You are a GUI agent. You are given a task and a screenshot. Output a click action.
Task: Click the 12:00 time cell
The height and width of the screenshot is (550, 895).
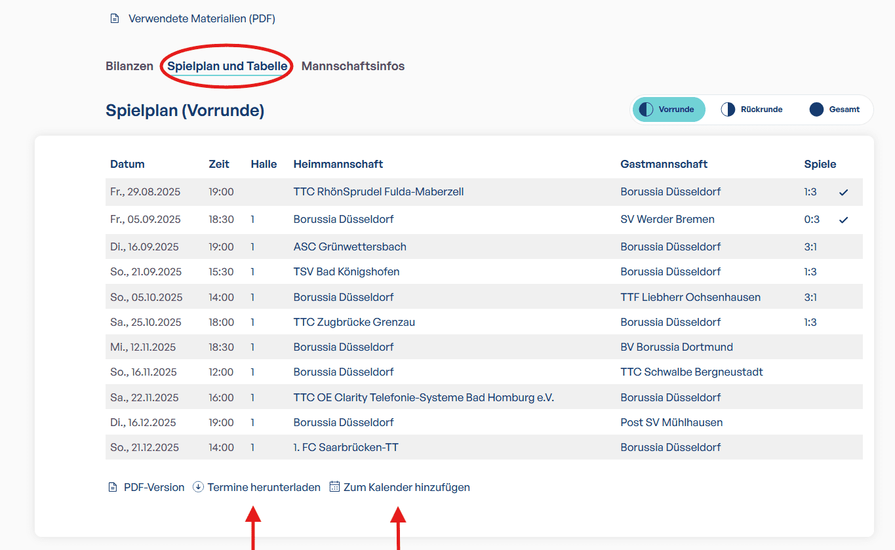221,372
